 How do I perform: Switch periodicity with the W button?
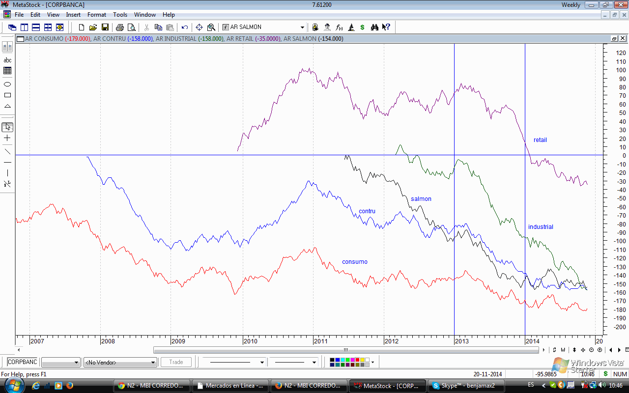point(563,350)
